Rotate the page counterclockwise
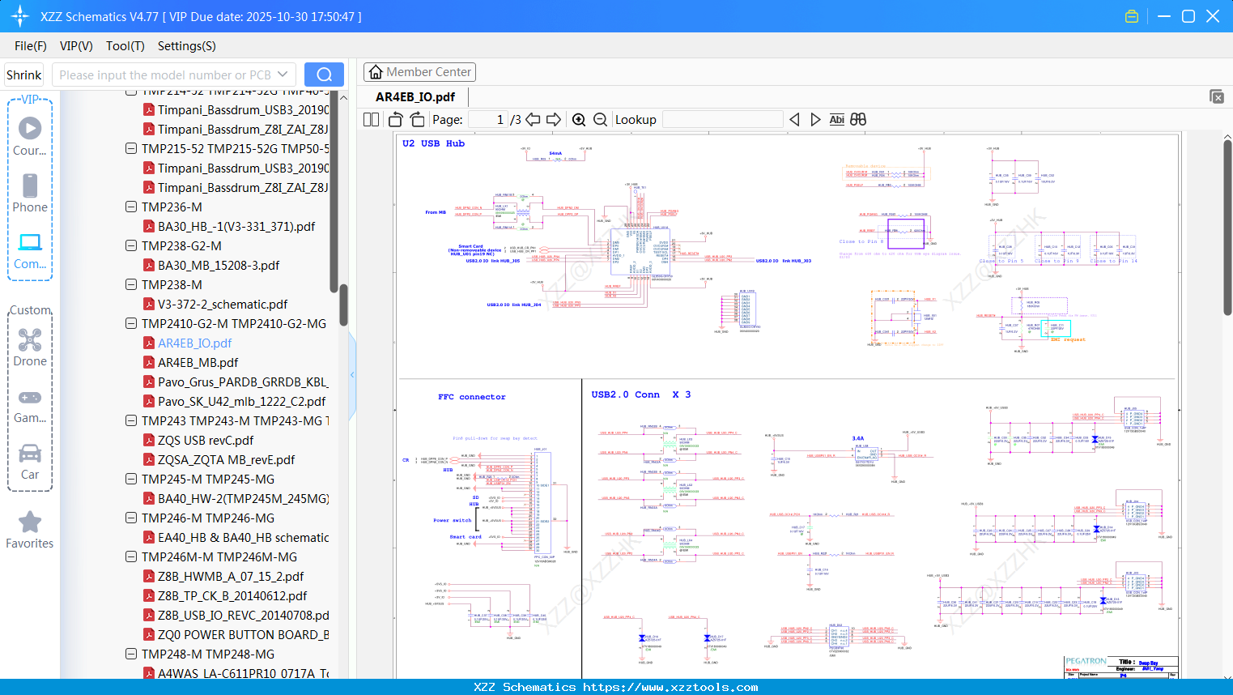The height and width of the screenshot is (695, 1233). [x=396, y=120]
